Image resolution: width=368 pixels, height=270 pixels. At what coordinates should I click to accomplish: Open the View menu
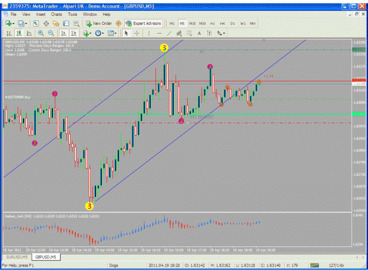pyautogui.click(x=26, y=14)
